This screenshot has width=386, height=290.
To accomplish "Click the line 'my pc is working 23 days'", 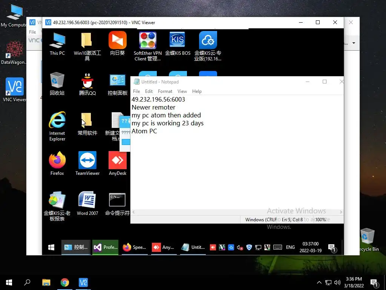I will pos(168,123).
